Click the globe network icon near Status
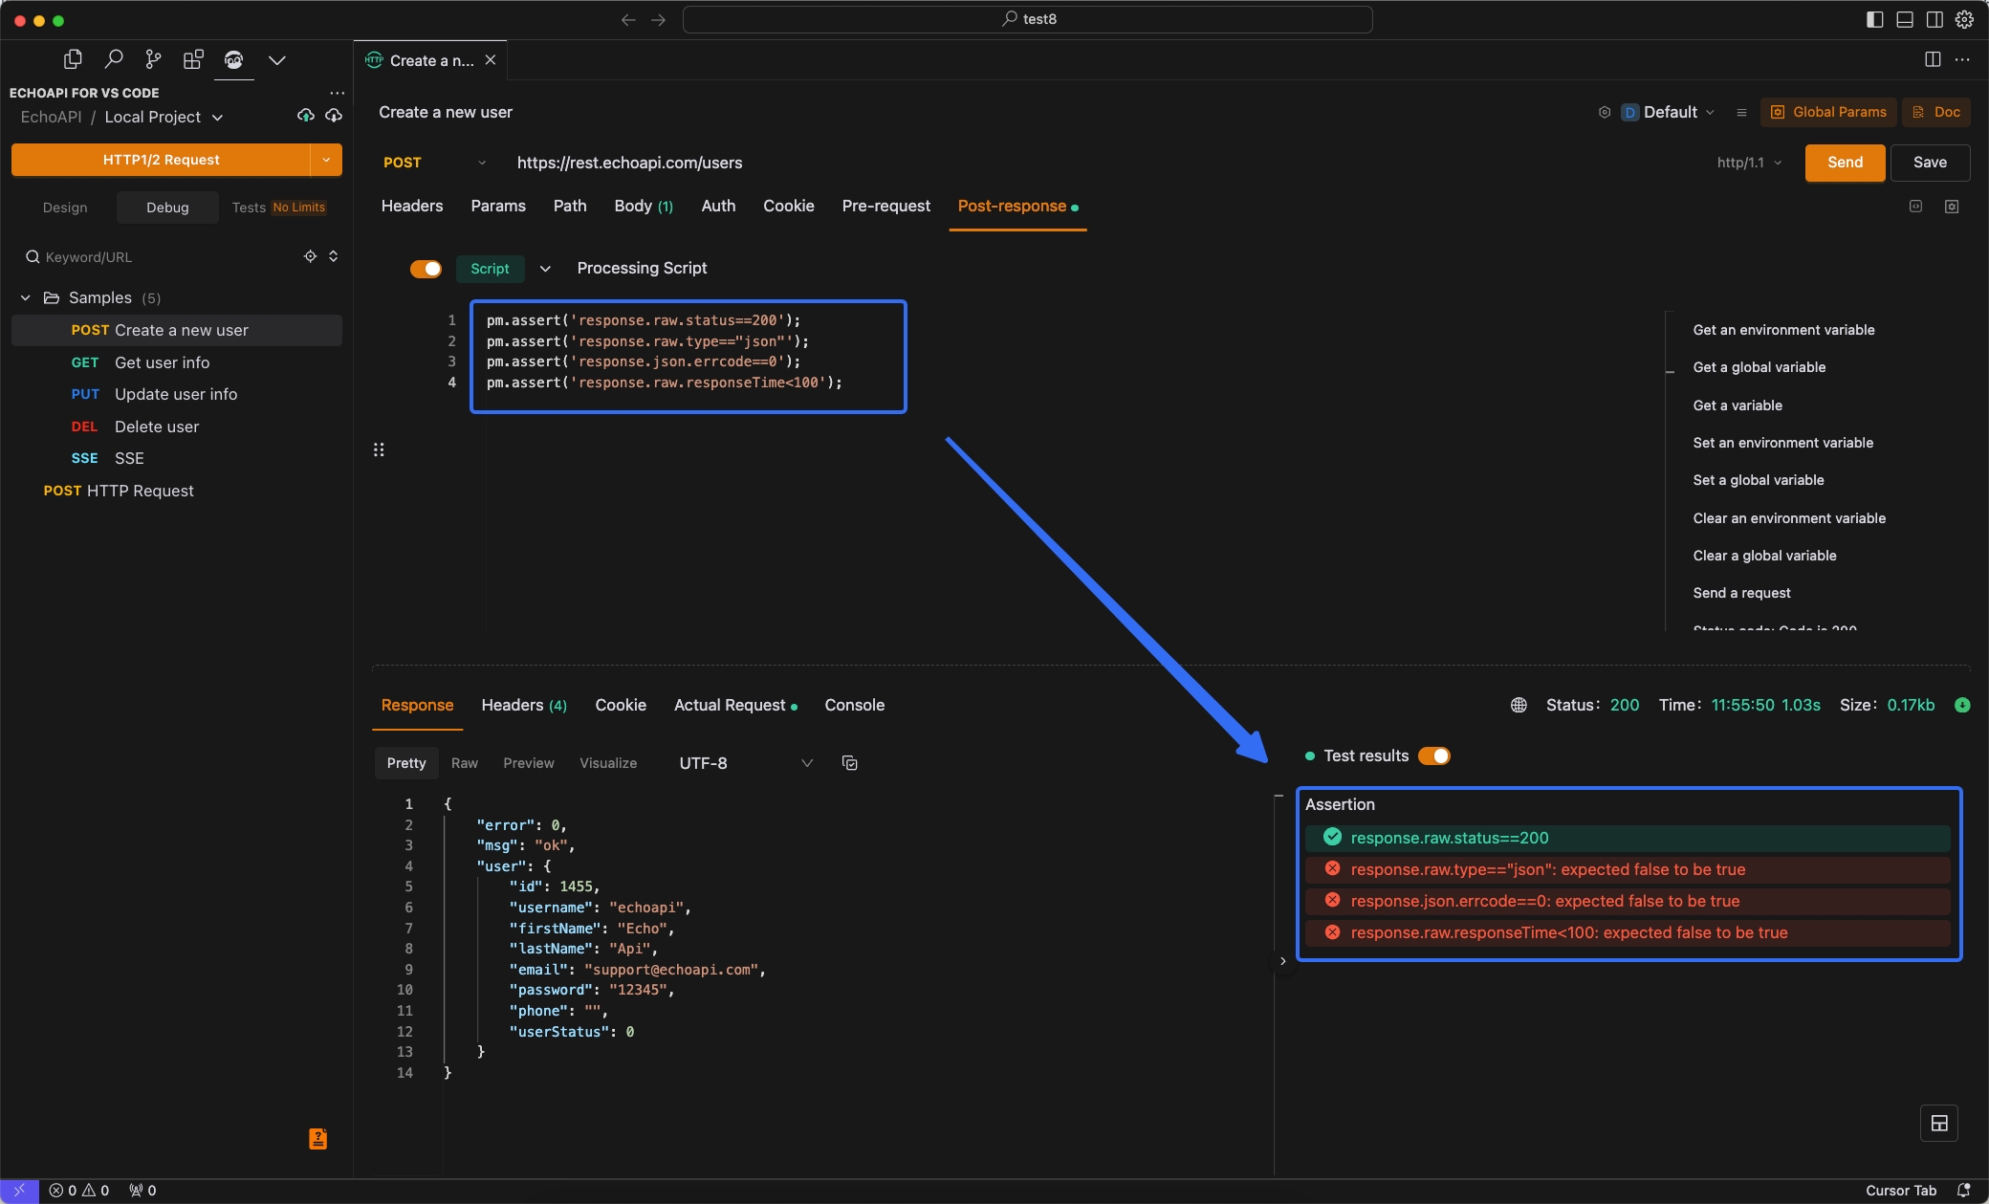The width and height of the screenshot is (1989, 1204). [1519, 705]
